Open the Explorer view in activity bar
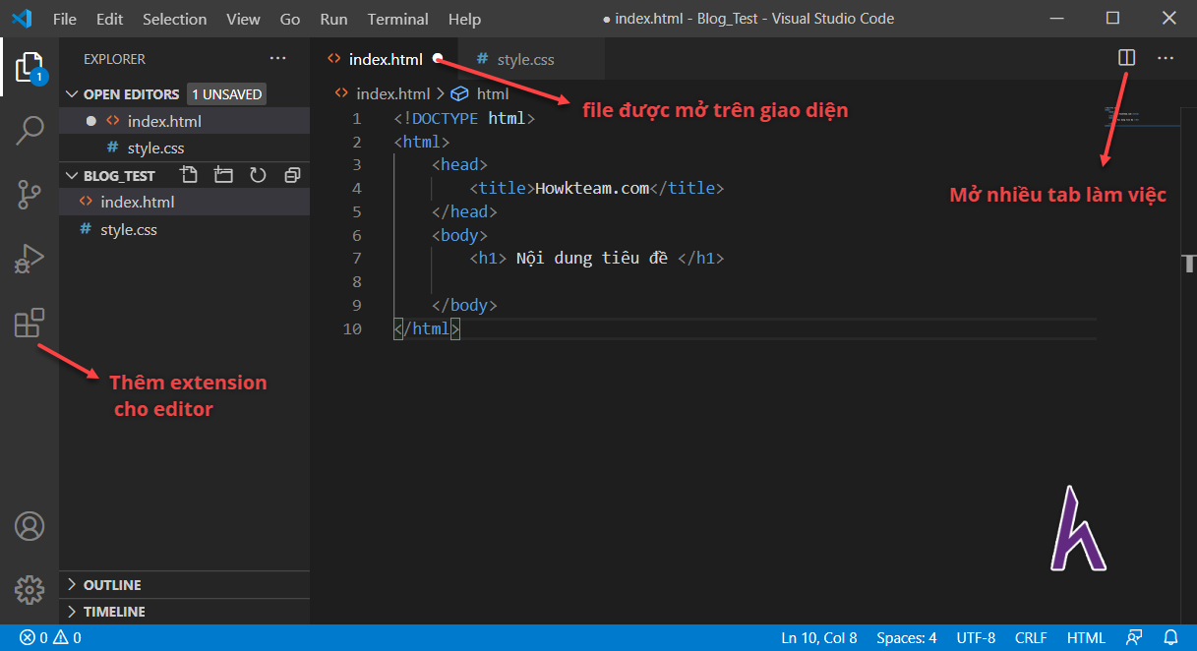 tap(30, 66)
